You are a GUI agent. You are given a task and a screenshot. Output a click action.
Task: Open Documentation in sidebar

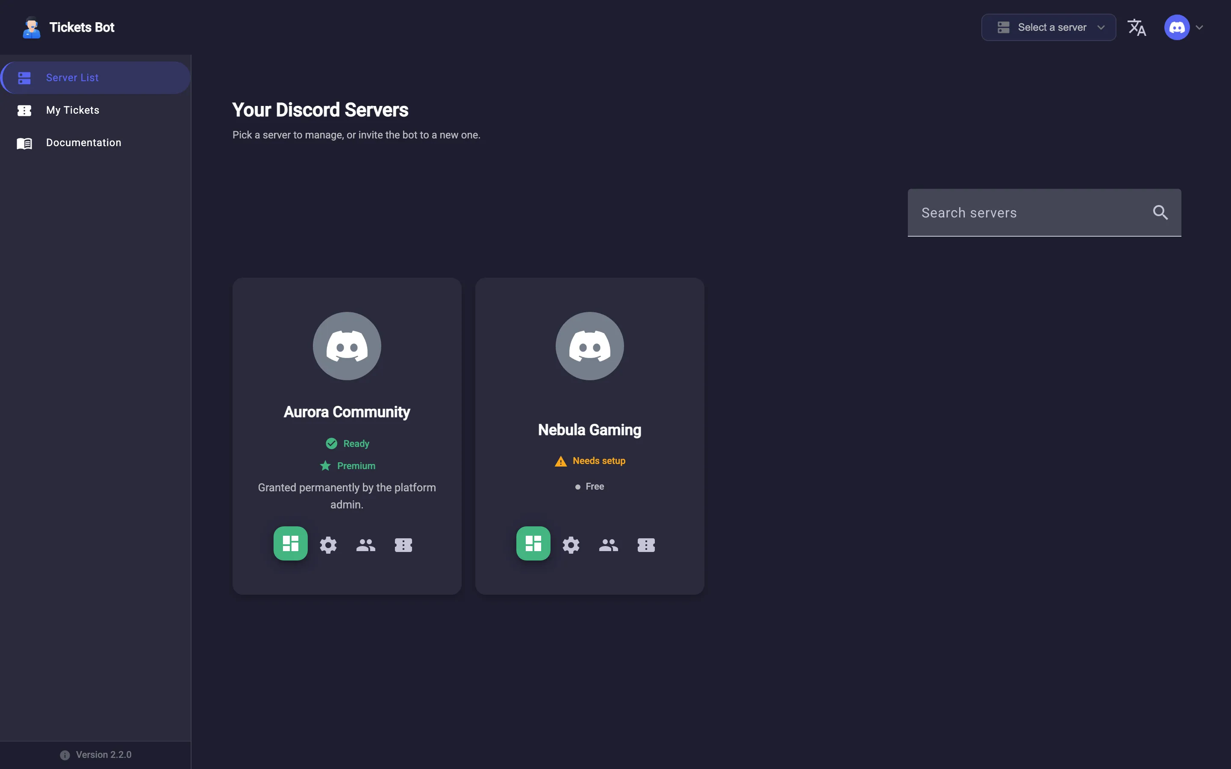[96, 143]
